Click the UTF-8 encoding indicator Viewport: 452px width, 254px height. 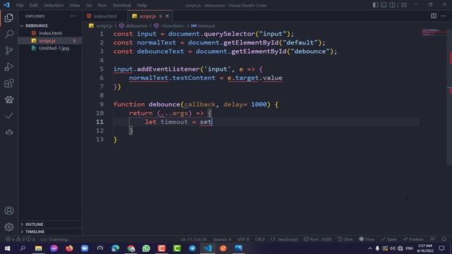pyautogui.click(x=243, y=239)
